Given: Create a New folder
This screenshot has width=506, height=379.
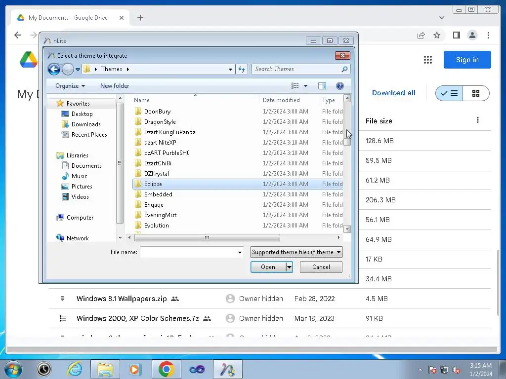Looking at the screenshot, I should click(115, 86).
